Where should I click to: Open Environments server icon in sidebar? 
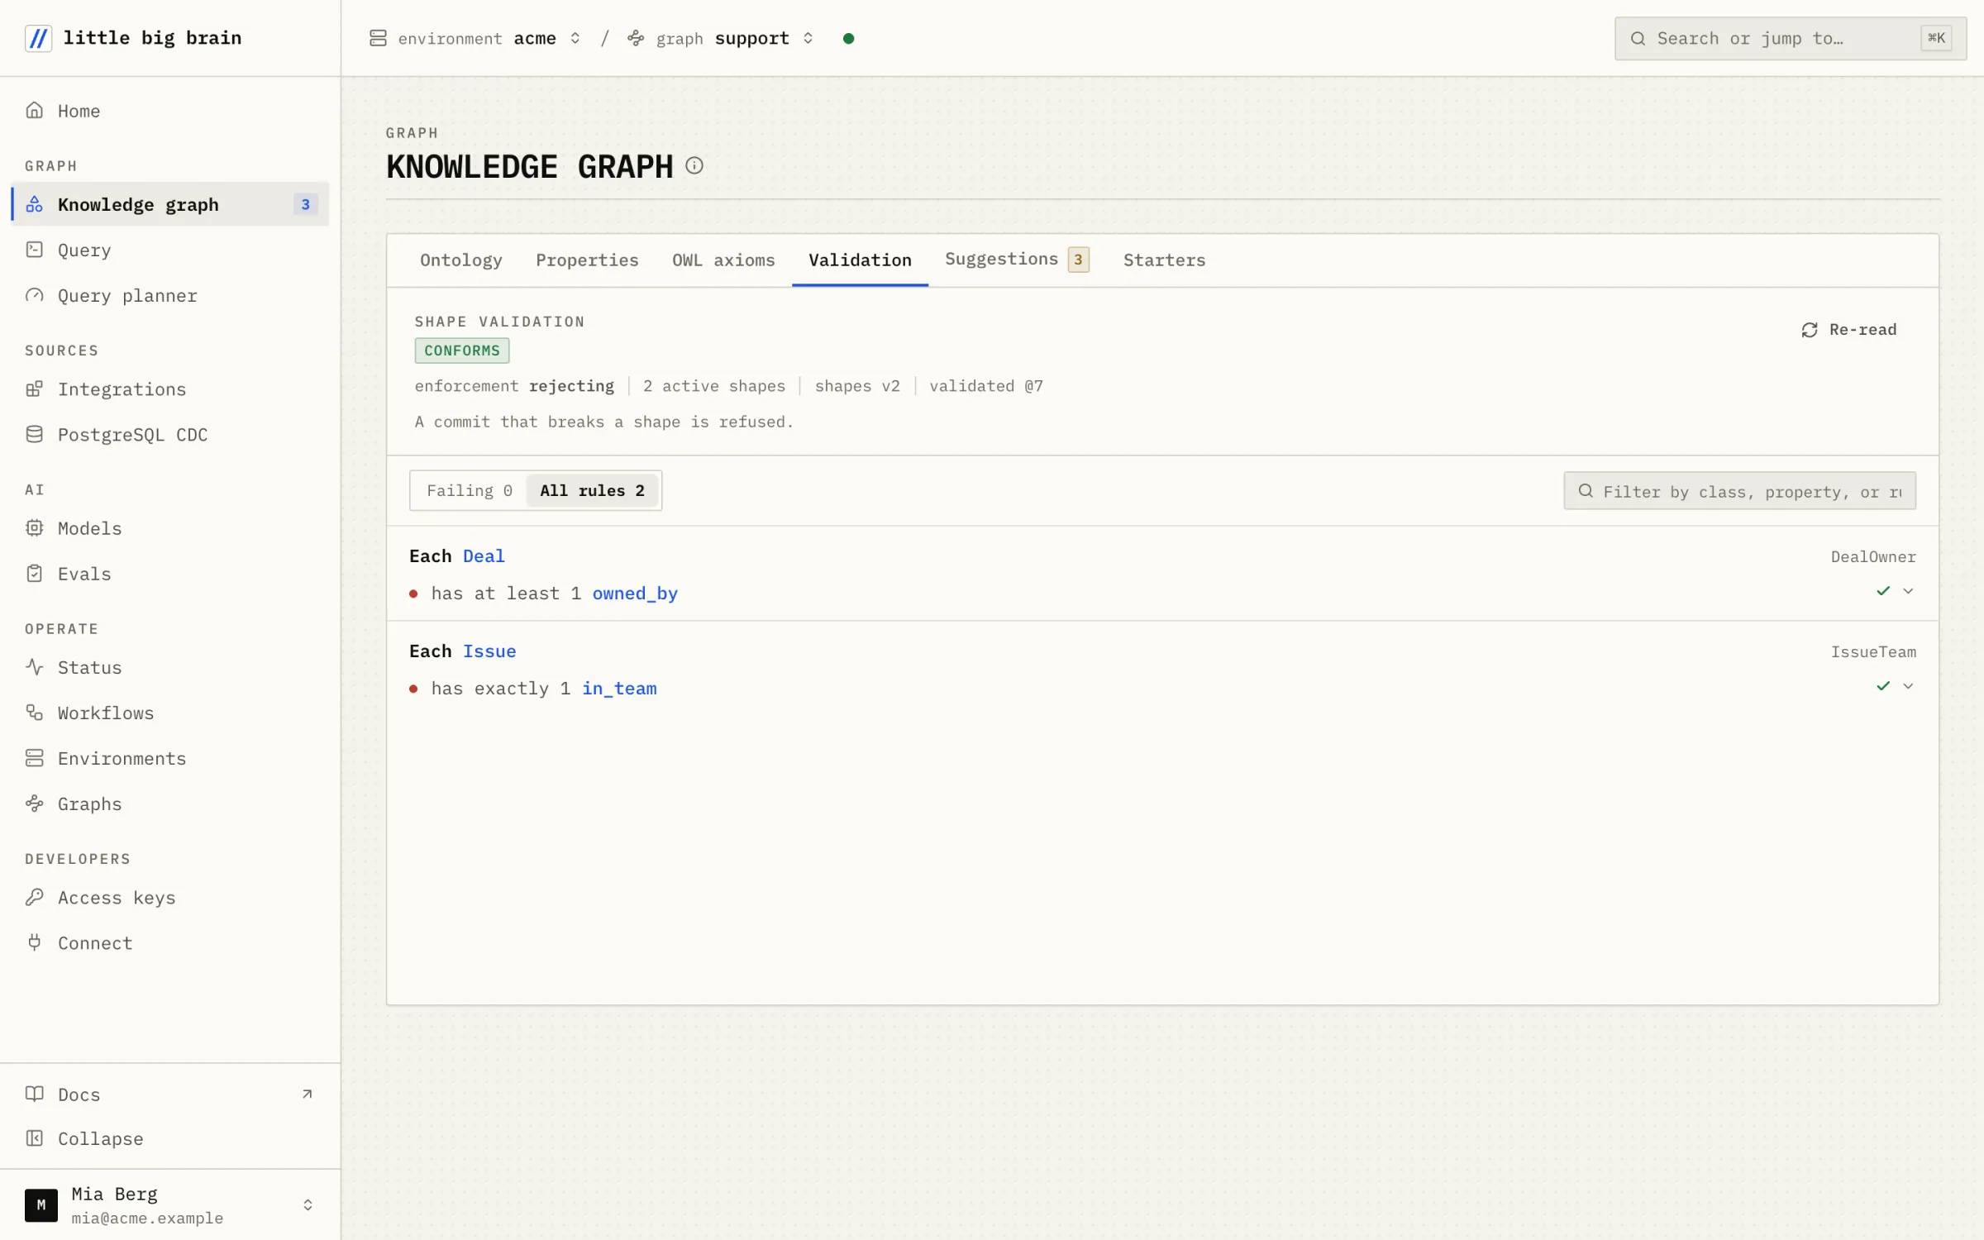pos(34,757)
